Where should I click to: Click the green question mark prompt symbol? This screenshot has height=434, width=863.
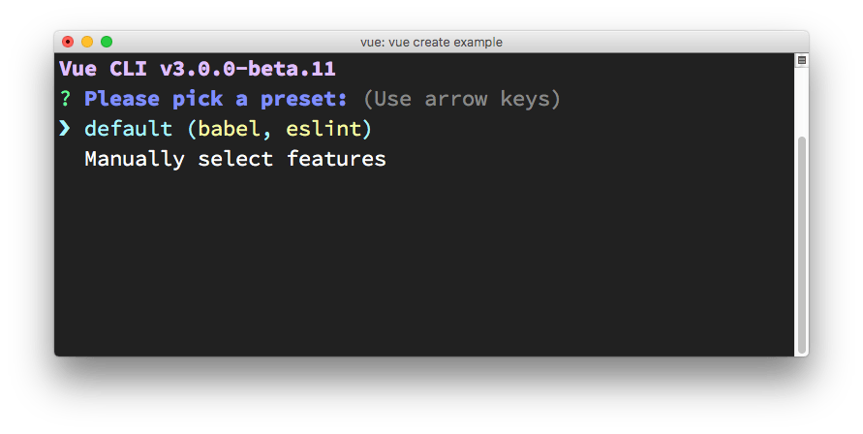66,99
